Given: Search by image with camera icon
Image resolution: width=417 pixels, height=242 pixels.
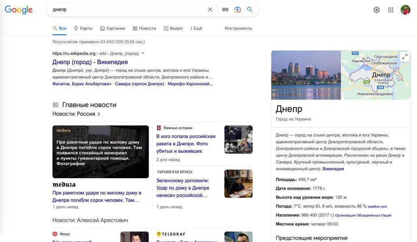Looking at the screenshot, I should point(237,10).
